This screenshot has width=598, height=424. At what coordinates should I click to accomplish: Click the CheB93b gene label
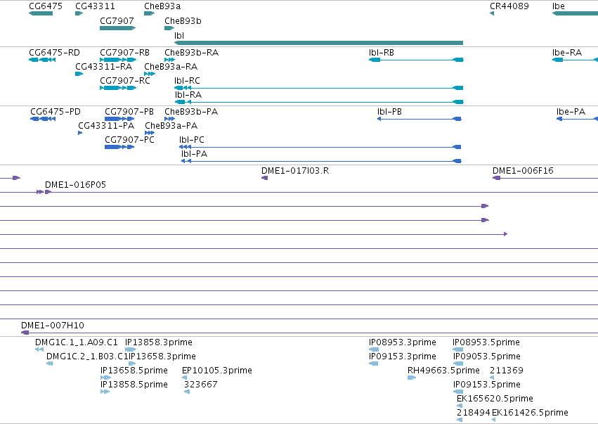[183, 21]
